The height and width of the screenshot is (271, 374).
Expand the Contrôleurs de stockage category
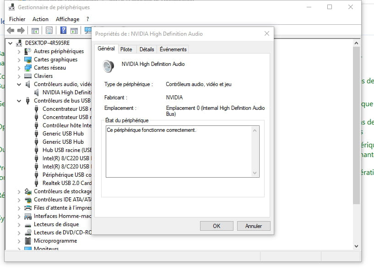click(19, 191)
